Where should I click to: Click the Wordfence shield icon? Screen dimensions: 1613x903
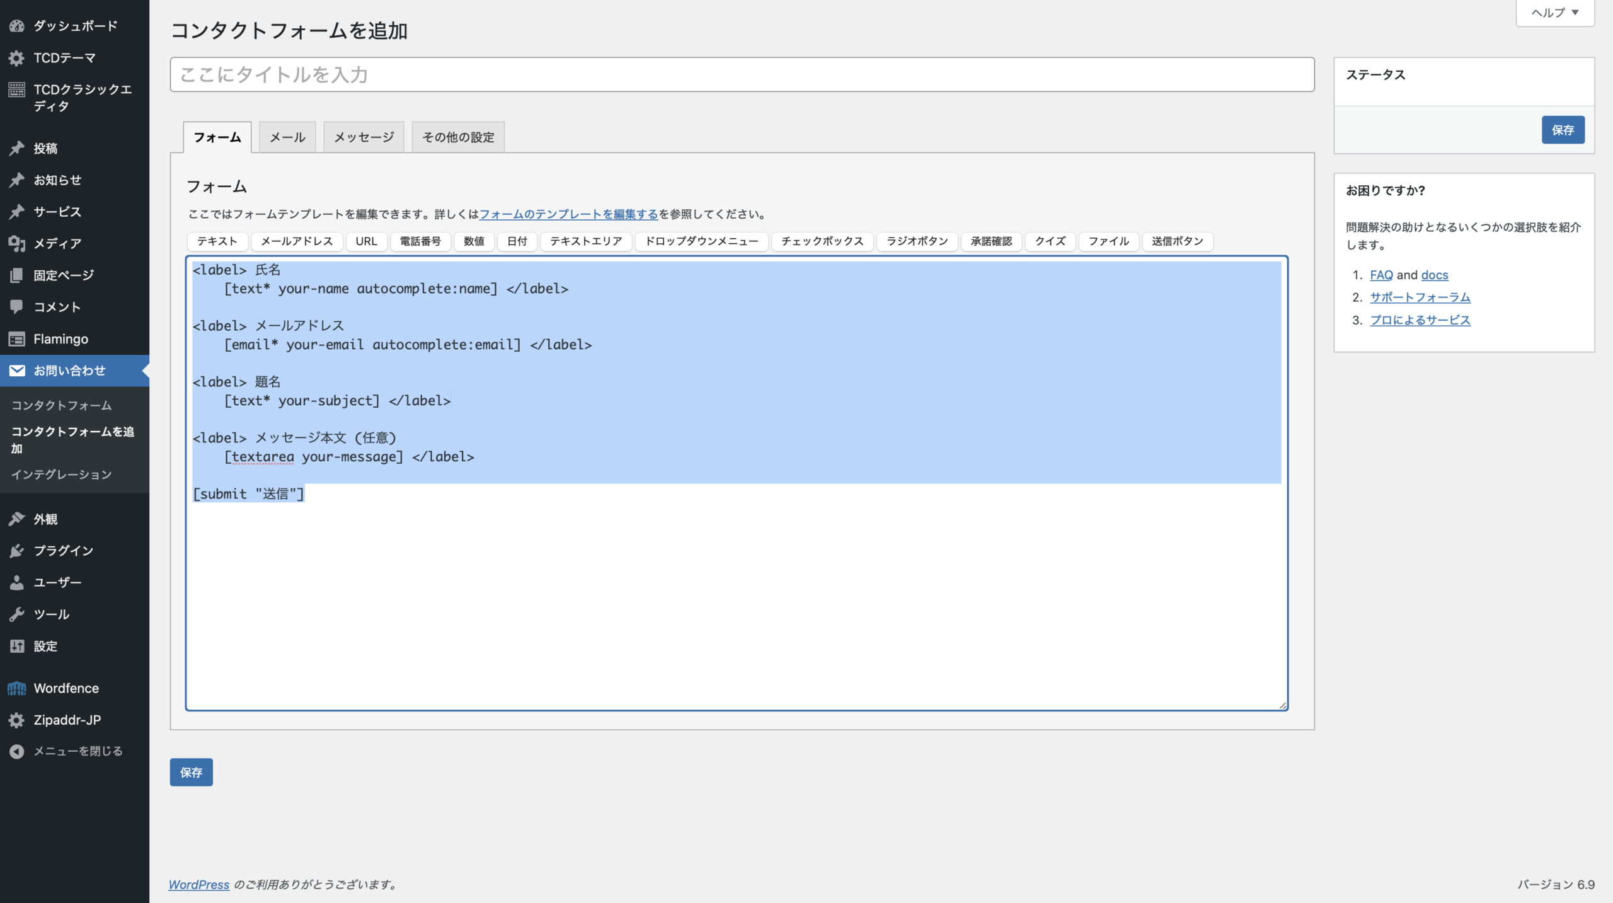pyautogui.click(x=17, y=688)
